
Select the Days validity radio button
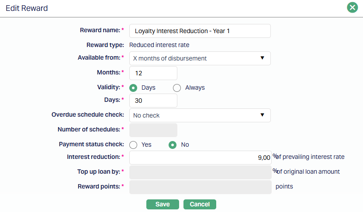(x=134, y=87)
